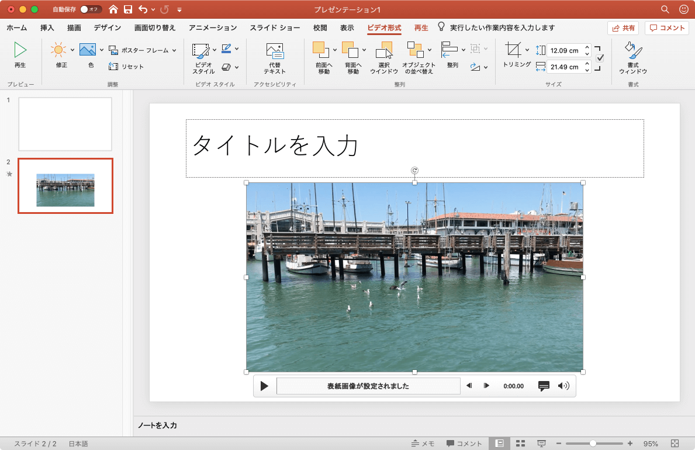Toggle the AutoSave (自動保存) switch

click(91, 9)
